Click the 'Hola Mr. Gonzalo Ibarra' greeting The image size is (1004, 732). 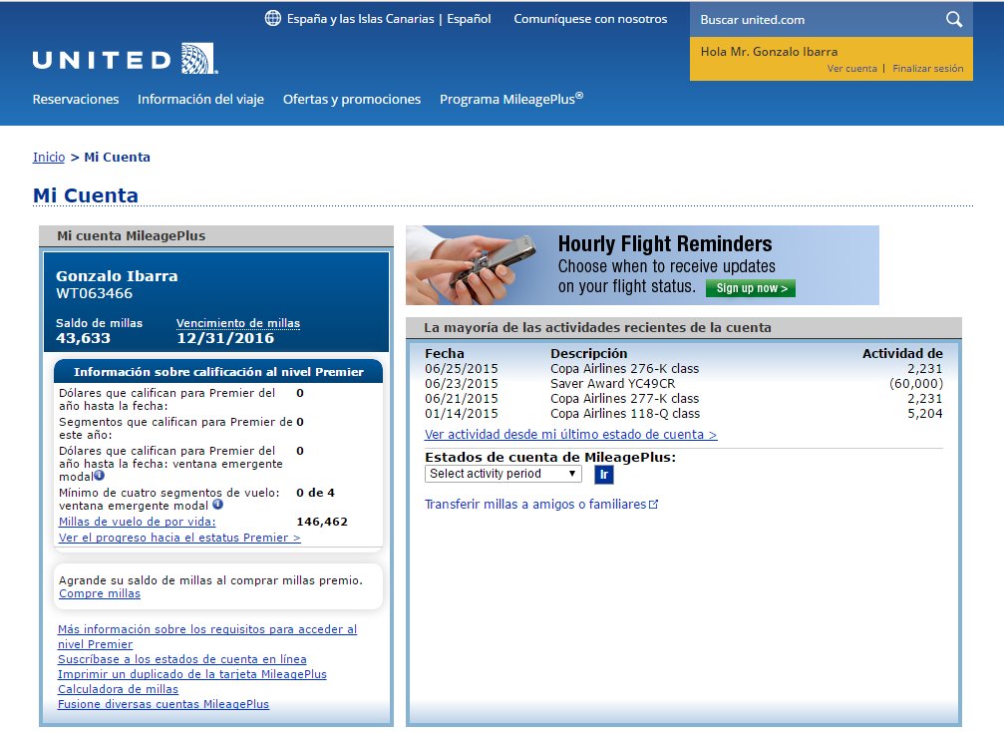point(769,52)
